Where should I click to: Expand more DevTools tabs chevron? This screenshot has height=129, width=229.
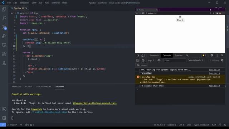pos(187,56)
